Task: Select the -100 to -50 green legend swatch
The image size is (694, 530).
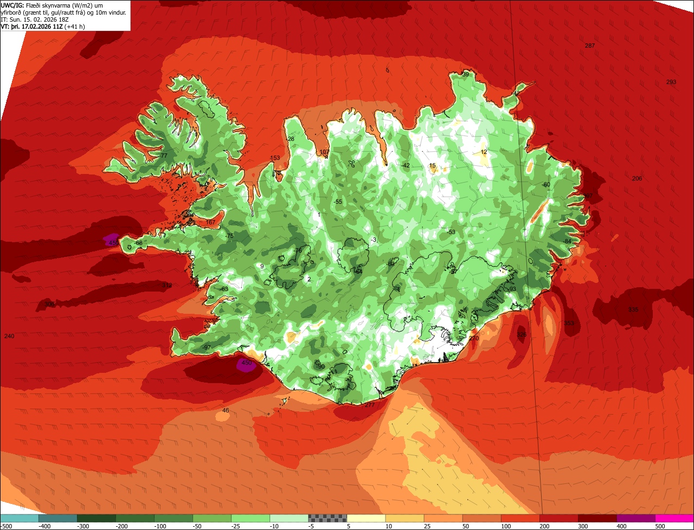Action: pos(173,518)
